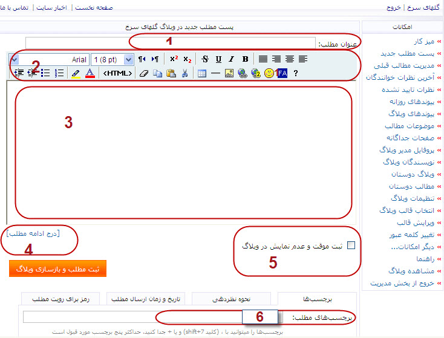444x338 pixels.
Task: Open new post link (پست مطلب جدید)
Action: 408,53
